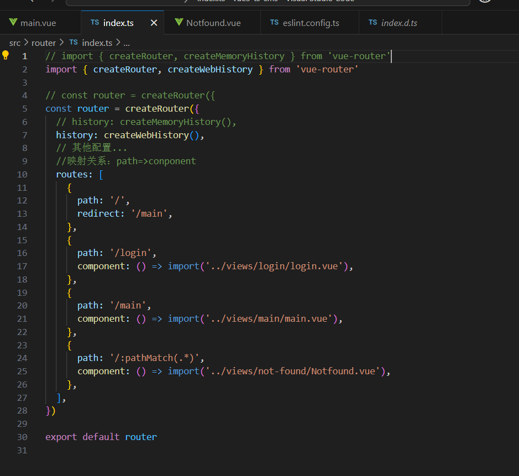The height and width of the screenshot is (476, 519).
Task: Expand the index.ts breadcrumb file list
Action: [97, 43]
